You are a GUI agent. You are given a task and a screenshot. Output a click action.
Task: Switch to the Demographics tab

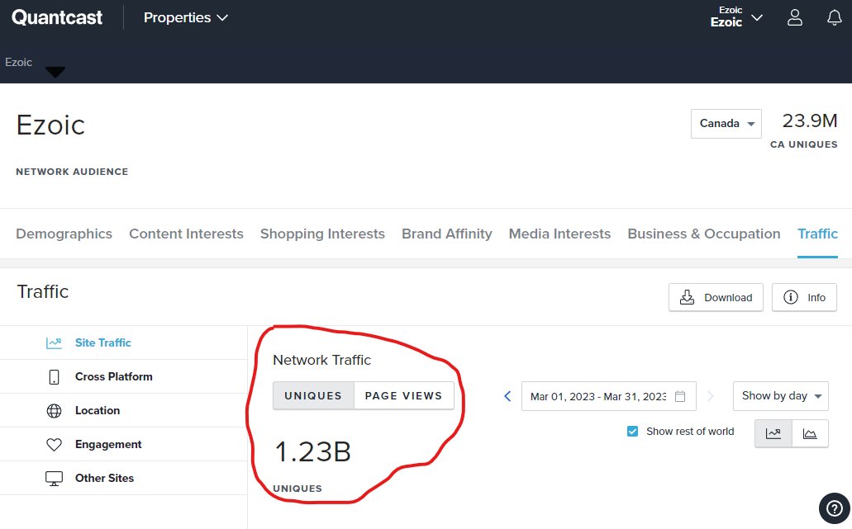click(x=64, y=234)
